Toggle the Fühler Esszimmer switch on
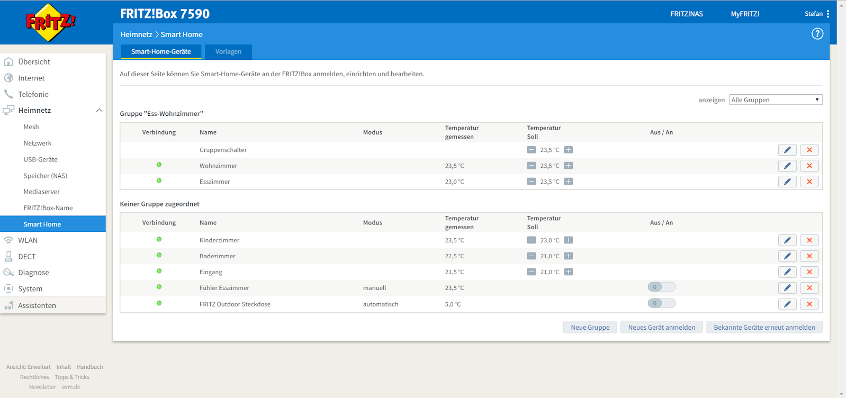 (661, 287)
